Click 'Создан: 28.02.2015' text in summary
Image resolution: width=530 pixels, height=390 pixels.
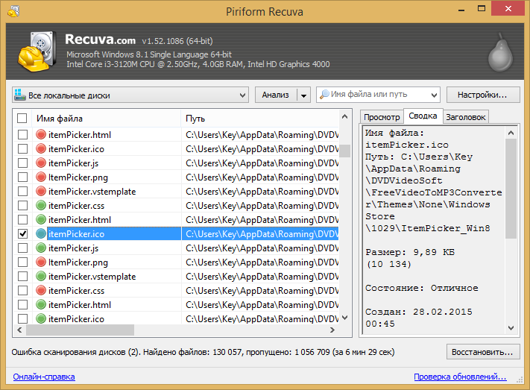[x=419, y=312]
